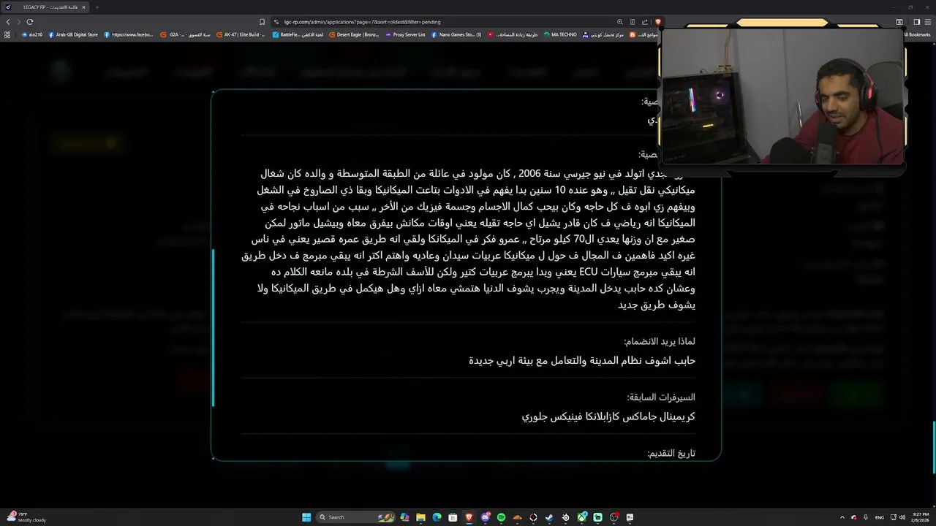The image size is (936, 526).
Task: Click the application panel's cyan scrollbar thumb
Action: click(x=213, y=327)
